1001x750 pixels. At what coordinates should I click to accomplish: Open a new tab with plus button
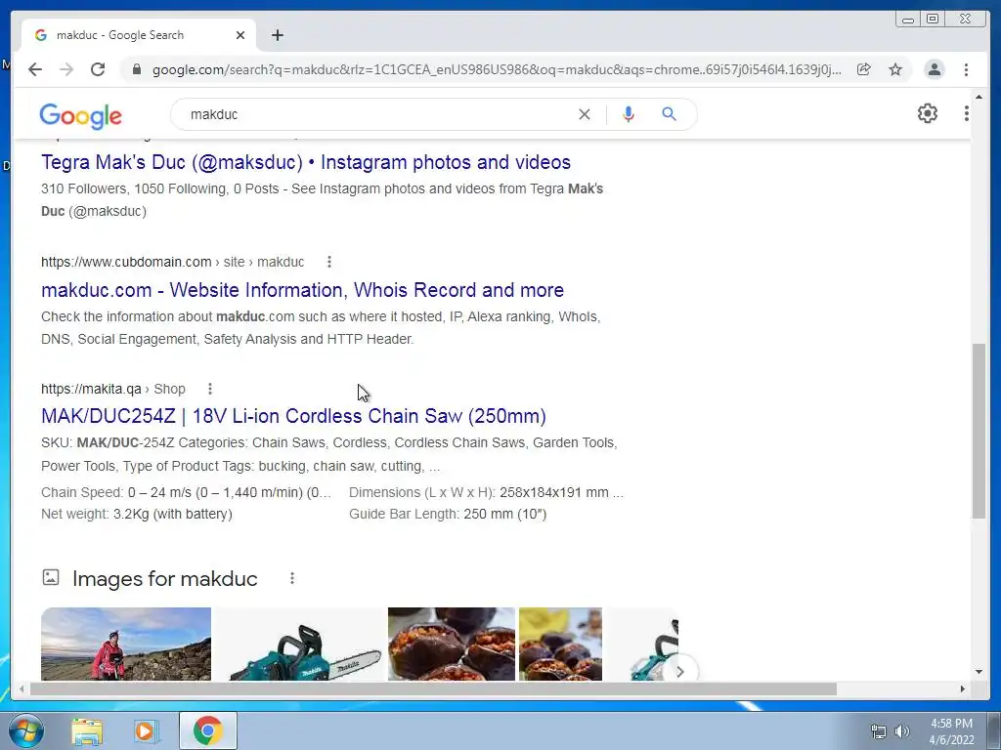(277, 35)
